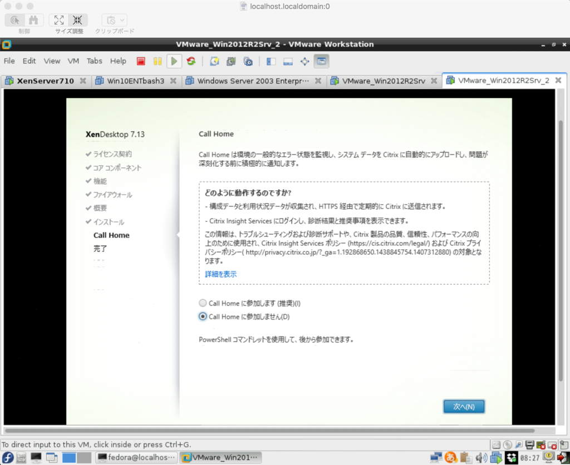Viewport: 570px width, 465px height.
Task: Click the red Power Off VM toolbar icon
Action: (x=141, y=61)
